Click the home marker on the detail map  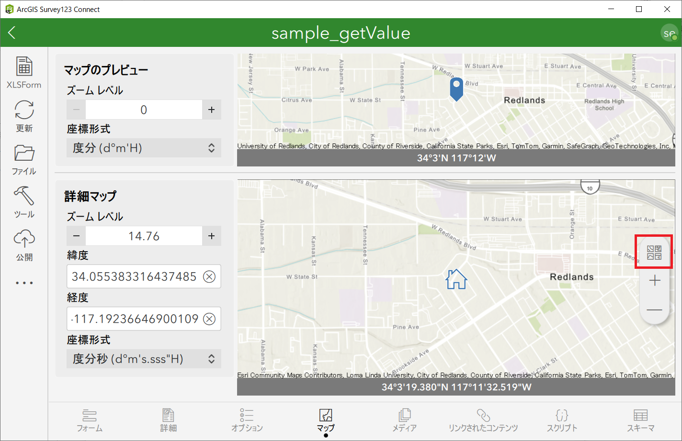point(456,279)
